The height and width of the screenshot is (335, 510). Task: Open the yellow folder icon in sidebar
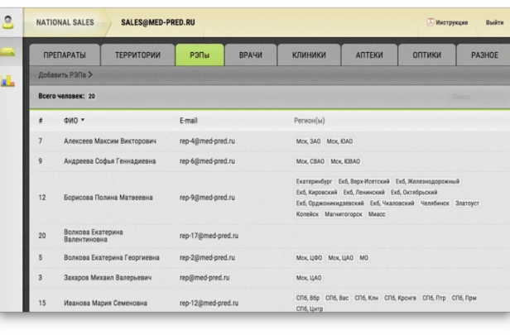tap(9, 52)
